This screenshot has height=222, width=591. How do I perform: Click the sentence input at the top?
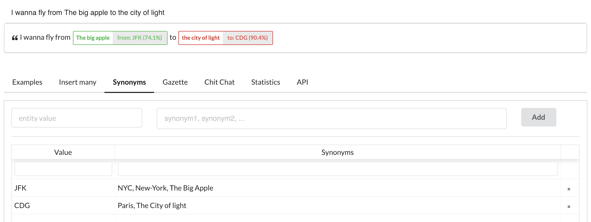tap(295, 13)
